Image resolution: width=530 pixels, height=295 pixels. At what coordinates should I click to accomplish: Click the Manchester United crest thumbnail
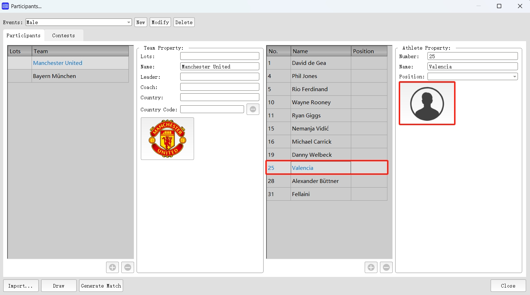167,138
